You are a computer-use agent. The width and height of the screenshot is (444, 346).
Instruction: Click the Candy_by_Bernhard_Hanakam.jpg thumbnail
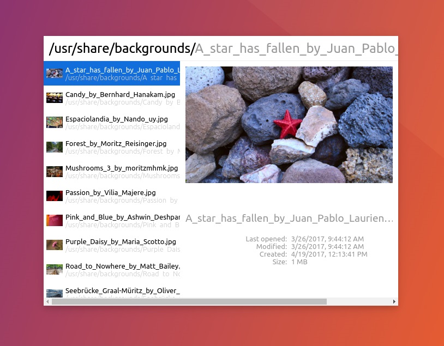click(x=55, y=98)
